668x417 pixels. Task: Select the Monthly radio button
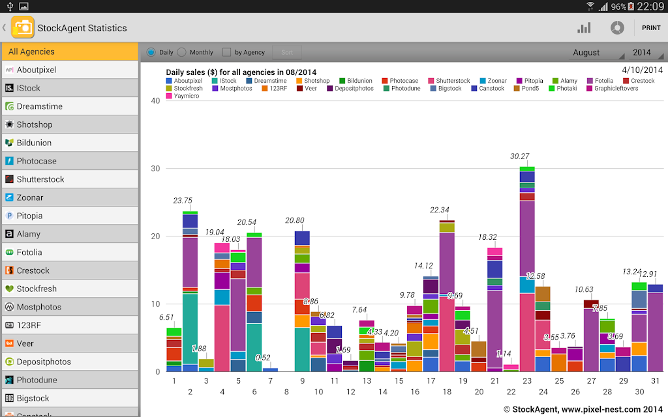tap(181, 52)
